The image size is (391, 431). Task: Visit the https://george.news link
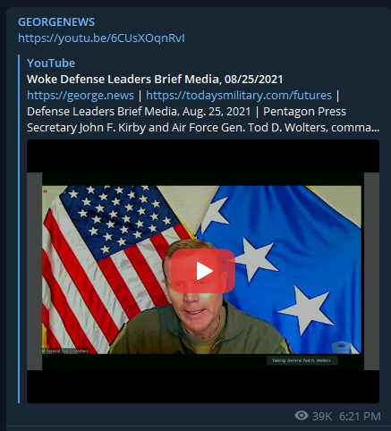(81, 96)
